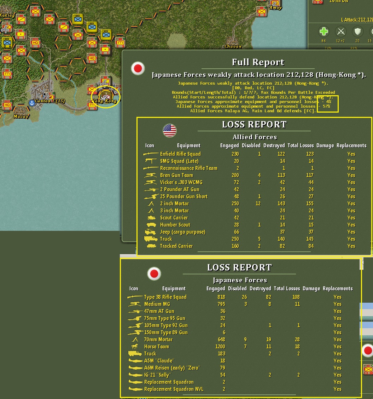Select the 12-20 division counter beside Hong-Kong on map
Image resolution: width=373 pixels, height=399 pixels.
pyautogui.click(x=92, y=89)
